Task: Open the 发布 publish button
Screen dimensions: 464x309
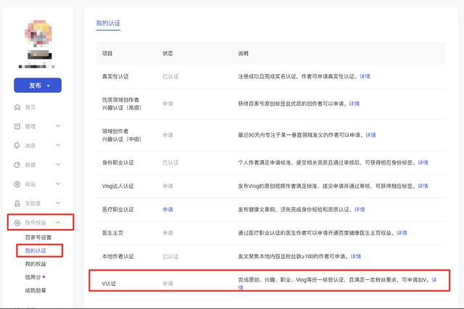Action: [x=38, y=86]
